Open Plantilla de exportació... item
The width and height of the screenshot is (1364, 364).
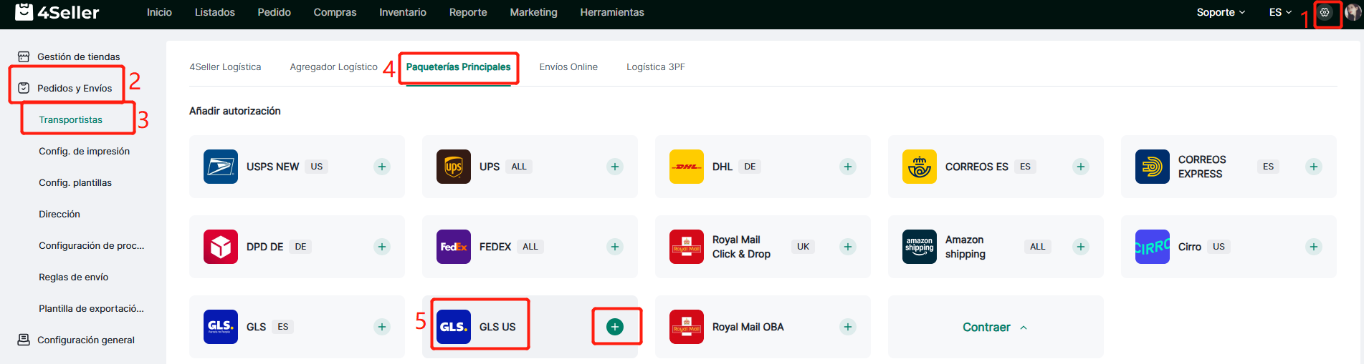tap(91, 308)
